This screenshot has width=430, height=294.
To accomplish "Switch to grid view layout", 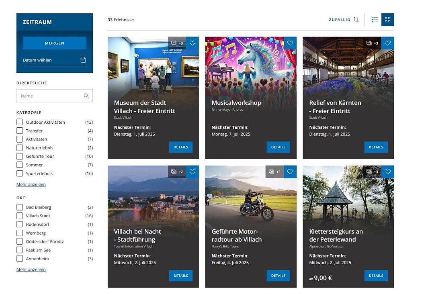I will click(387, 20).
